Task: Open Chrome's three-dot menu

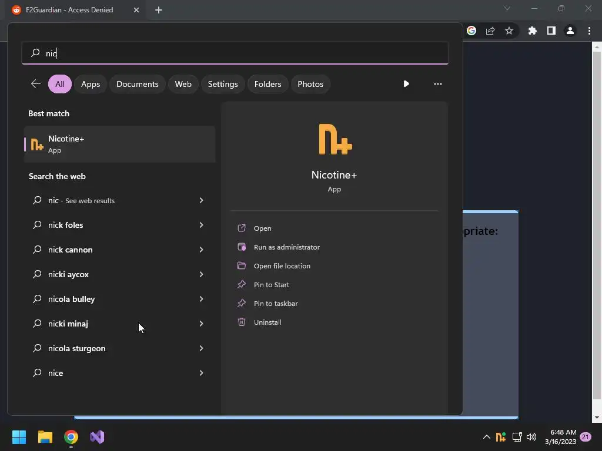Action: [589, 31]
